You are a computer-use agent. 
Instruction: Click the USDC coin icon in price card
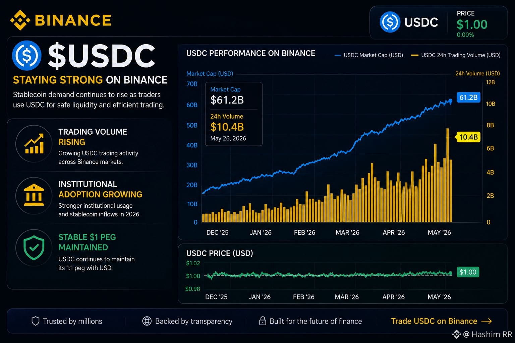point(390,22)
